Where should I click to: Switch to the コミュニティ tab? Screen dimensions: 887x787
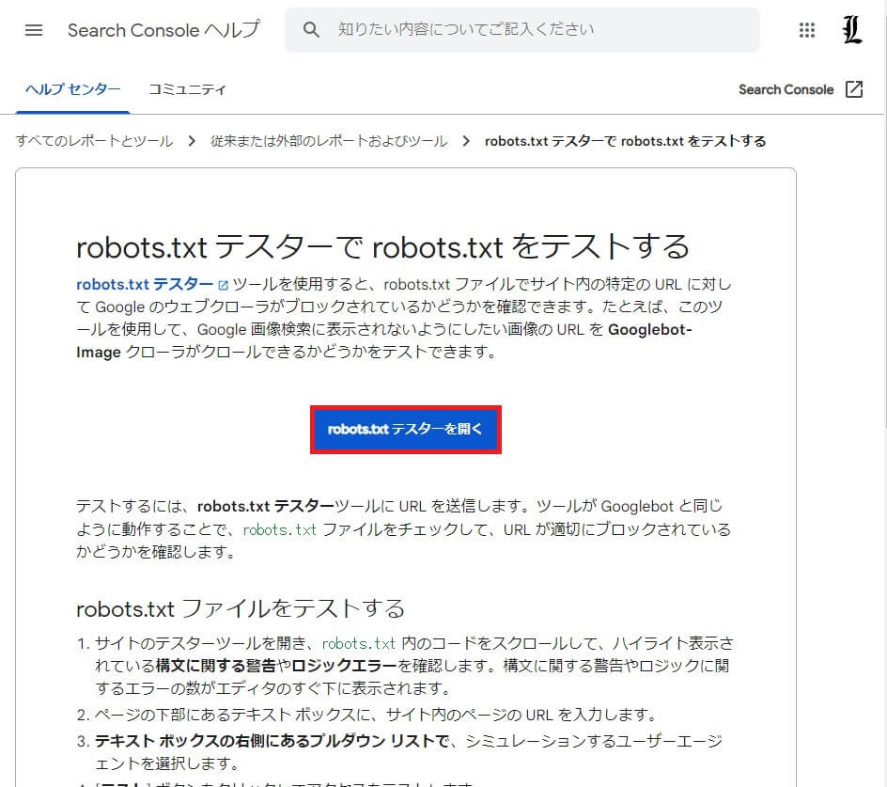(x=187, y=89)
